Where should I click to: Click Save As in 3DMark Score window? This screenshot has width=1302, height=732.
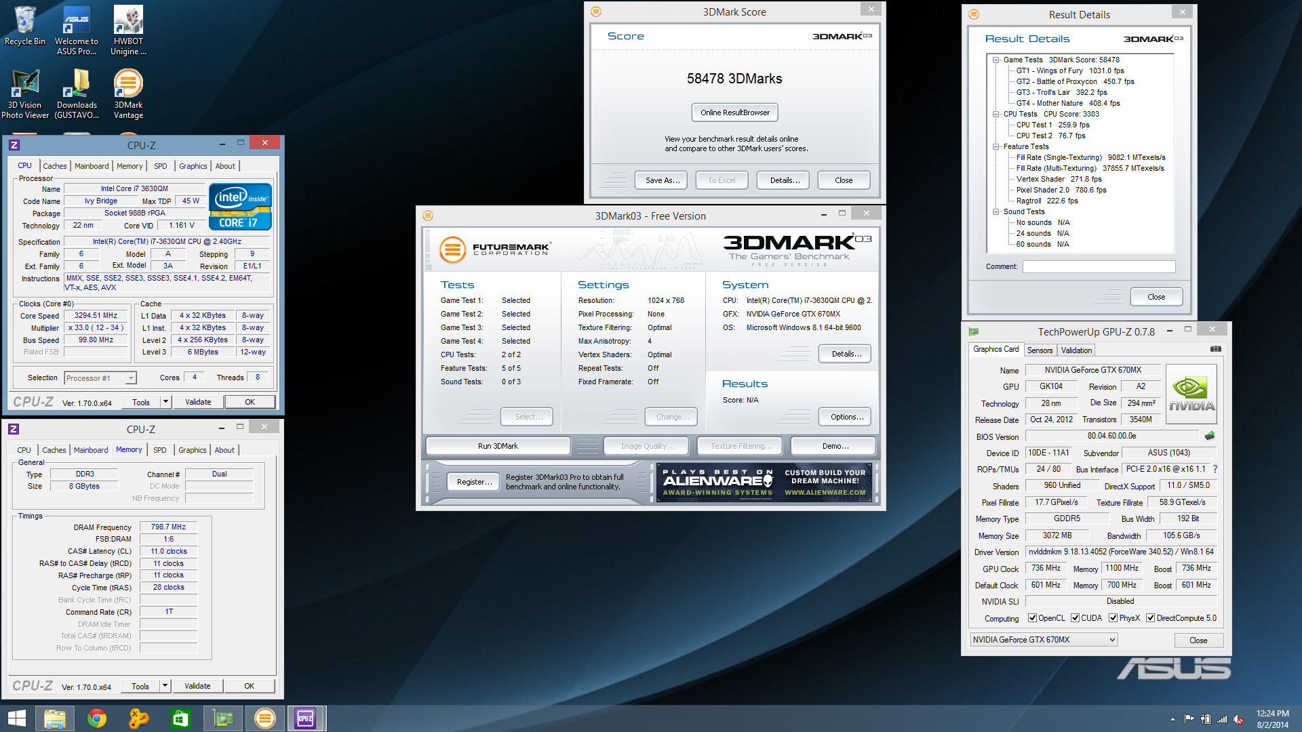tap(662, 180)
